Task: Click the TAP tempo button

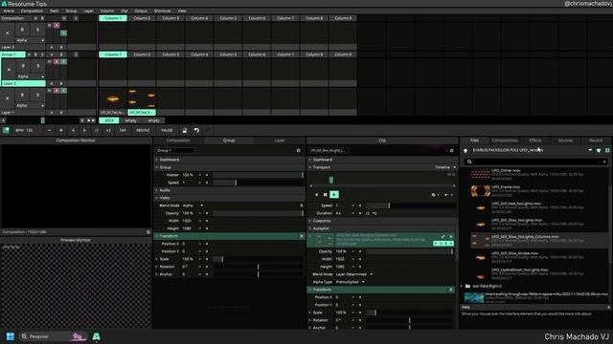Action: pyautogui.click(x=123, y=130)
